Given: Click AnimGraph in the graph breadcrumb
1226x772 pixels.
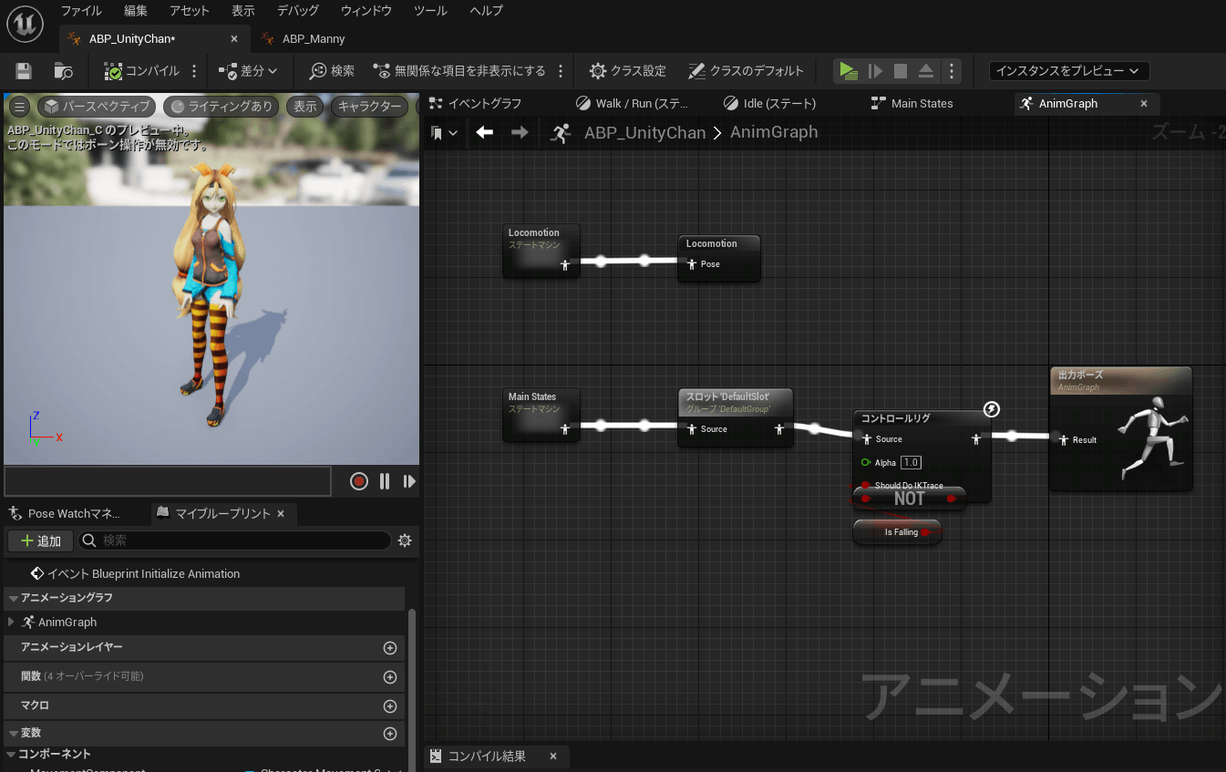Looking at the screenshot, I should point(774,133).
